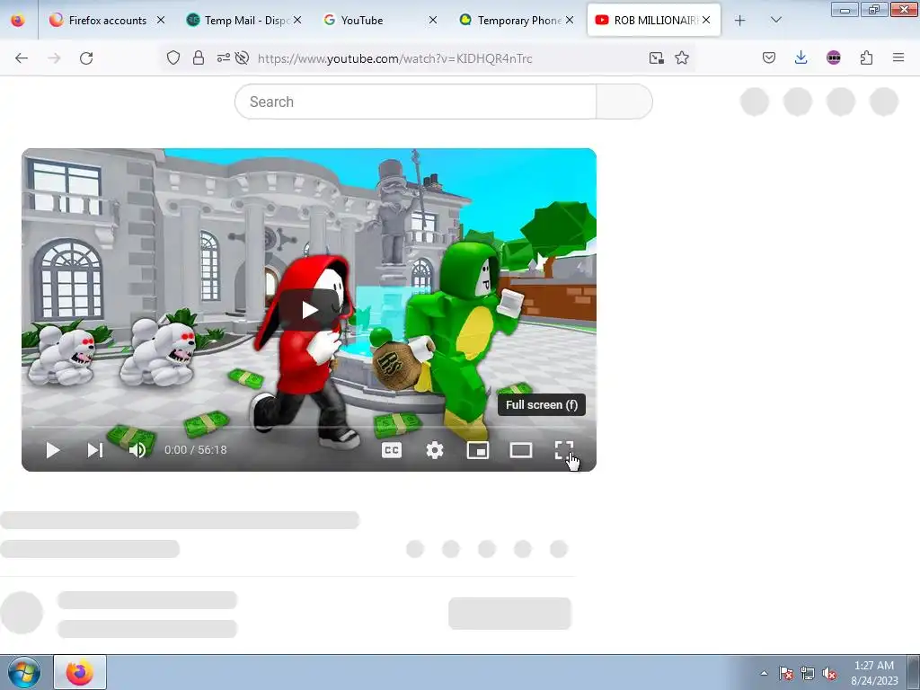Click the YouTube search field
Viewport: 920px width, 690px height.
coord(415,102)
